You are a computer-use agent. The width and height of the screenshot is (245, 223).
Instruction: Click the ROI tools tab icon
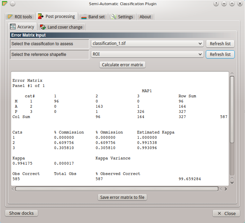coord(10,17)
